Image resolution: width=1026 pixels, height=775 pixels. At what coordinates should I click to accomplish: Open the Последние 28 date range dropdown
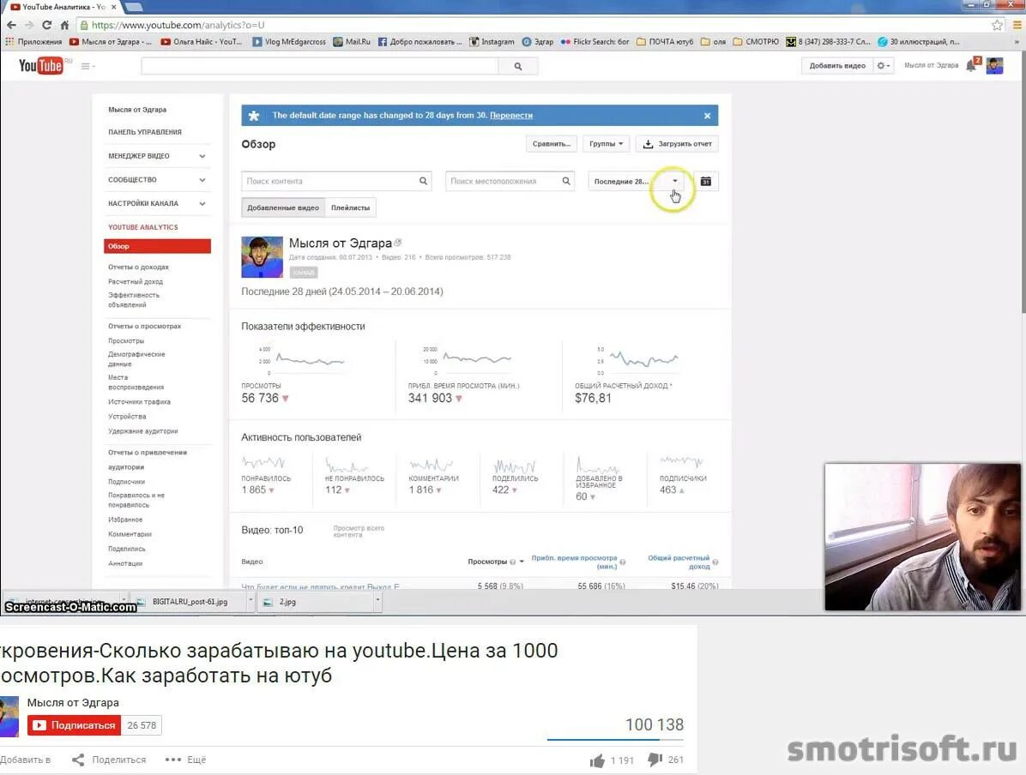coord(637,181)
